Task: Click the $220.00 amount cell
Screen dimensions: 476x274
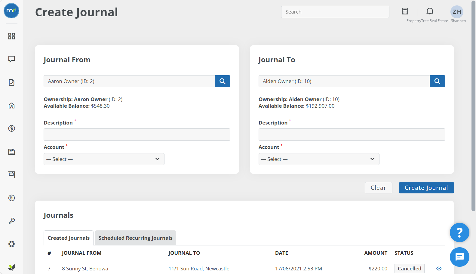Action: (x=378, y=269)
